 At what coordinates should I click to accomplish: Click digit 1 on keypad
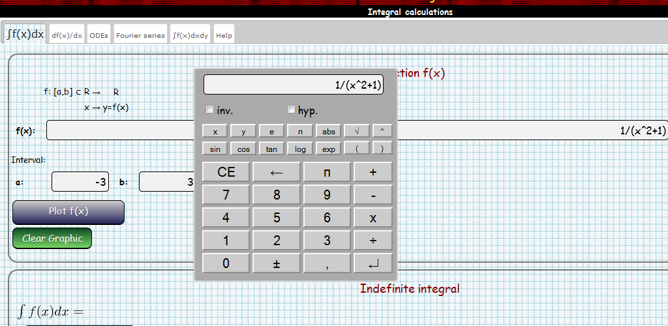tap(226, 241)
